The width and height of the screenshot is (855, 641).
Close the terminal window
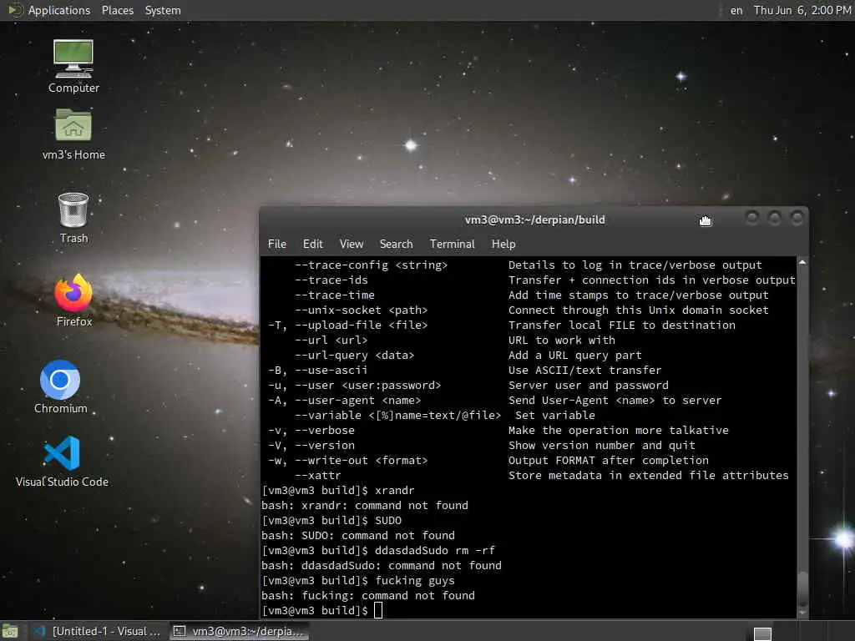click(797, 219)
